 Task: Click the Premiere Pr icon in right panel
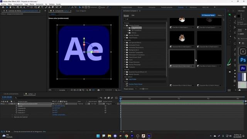(x=243, y=68)
